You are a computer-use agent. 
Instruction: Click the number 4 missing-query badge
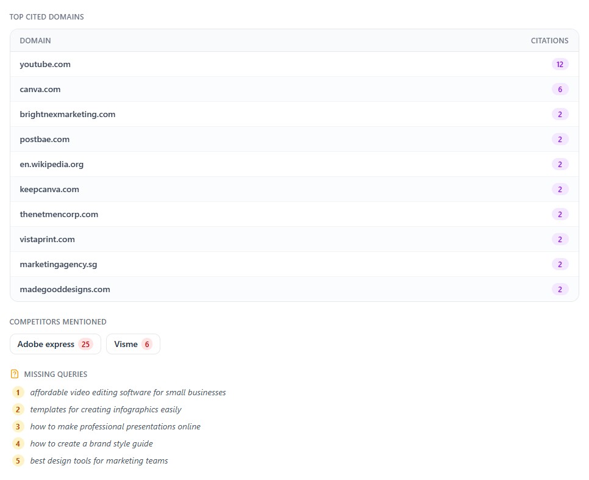(x=18, y=443)
